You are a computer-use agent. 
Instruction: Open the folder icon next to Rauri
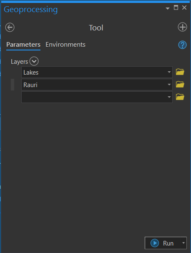(180, 84)
